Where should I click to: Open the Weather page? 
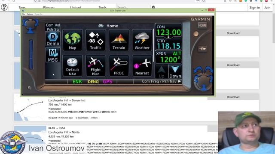click(x=142, y=41)
